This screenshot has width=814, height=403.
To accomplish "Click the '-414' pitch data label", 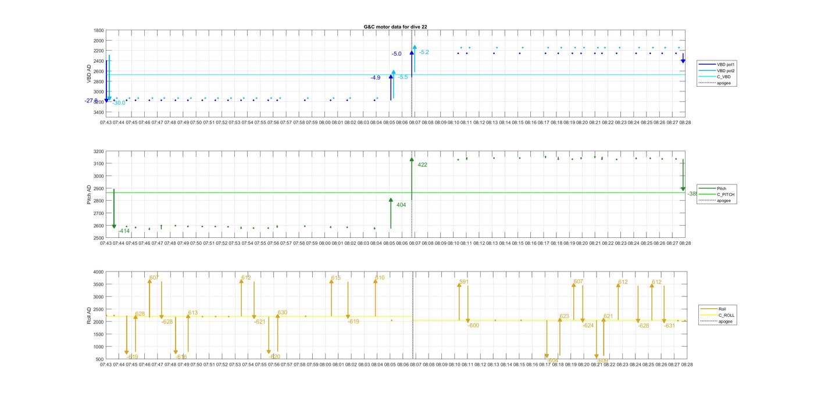I will point(124,231).
